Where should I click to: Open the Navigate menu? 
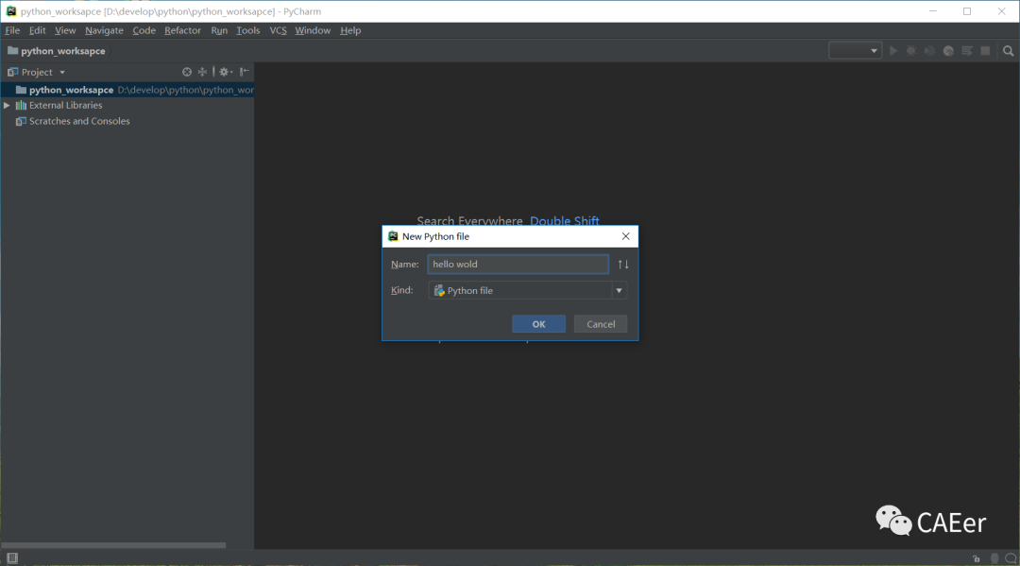(104, 30)
